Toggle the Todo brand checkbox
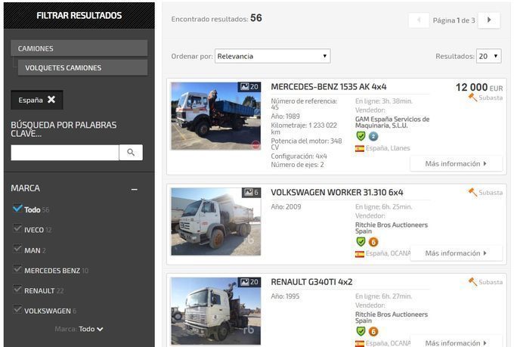The image size is (514, 347). (17, 208)
